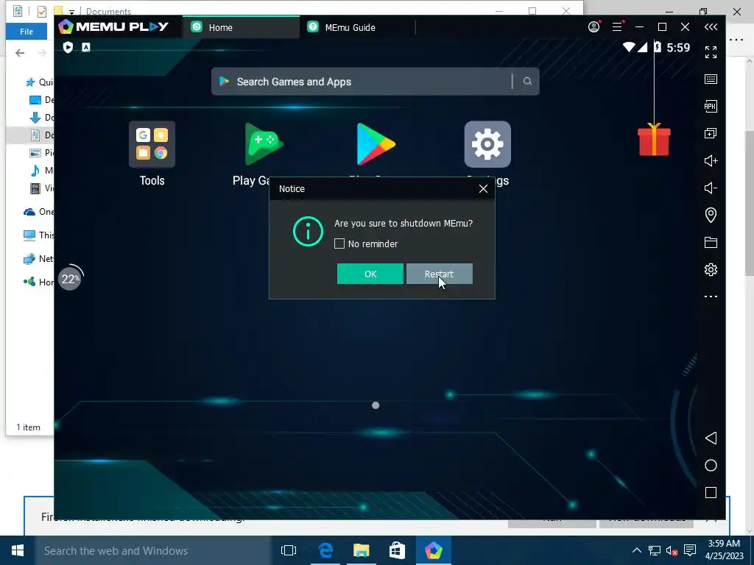The width and height of the screenshot is (754, 565).
Task: Click the search magnifier icon
Action: click(x=527, y=81)
